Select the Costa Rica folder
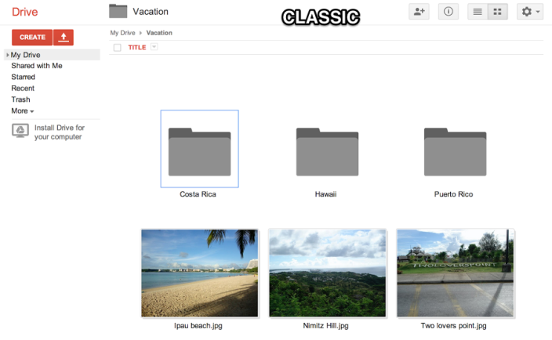This screenshot has height=340, width=552. pos(199,151)
